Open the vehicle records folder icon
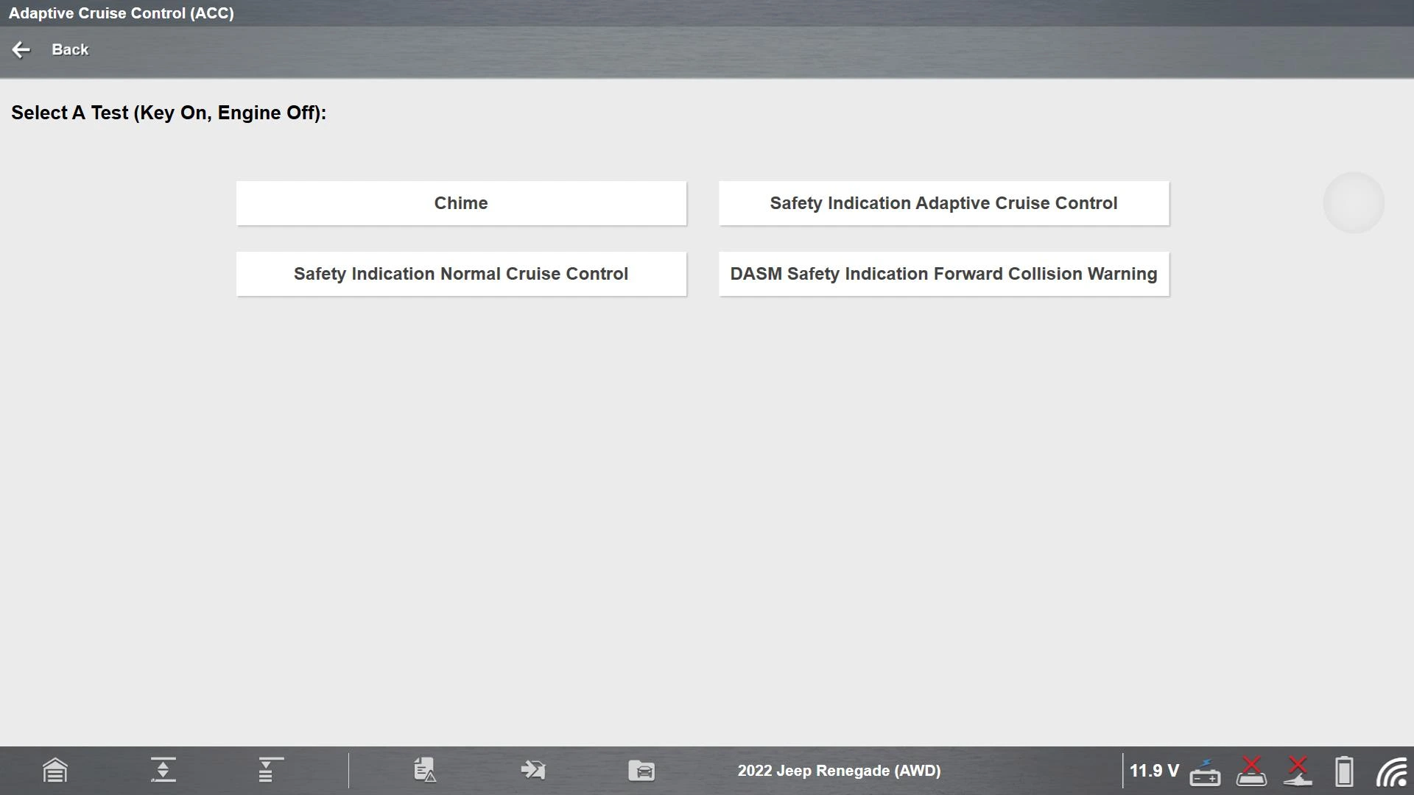1414x795 pixels. (x=641, y=771)
